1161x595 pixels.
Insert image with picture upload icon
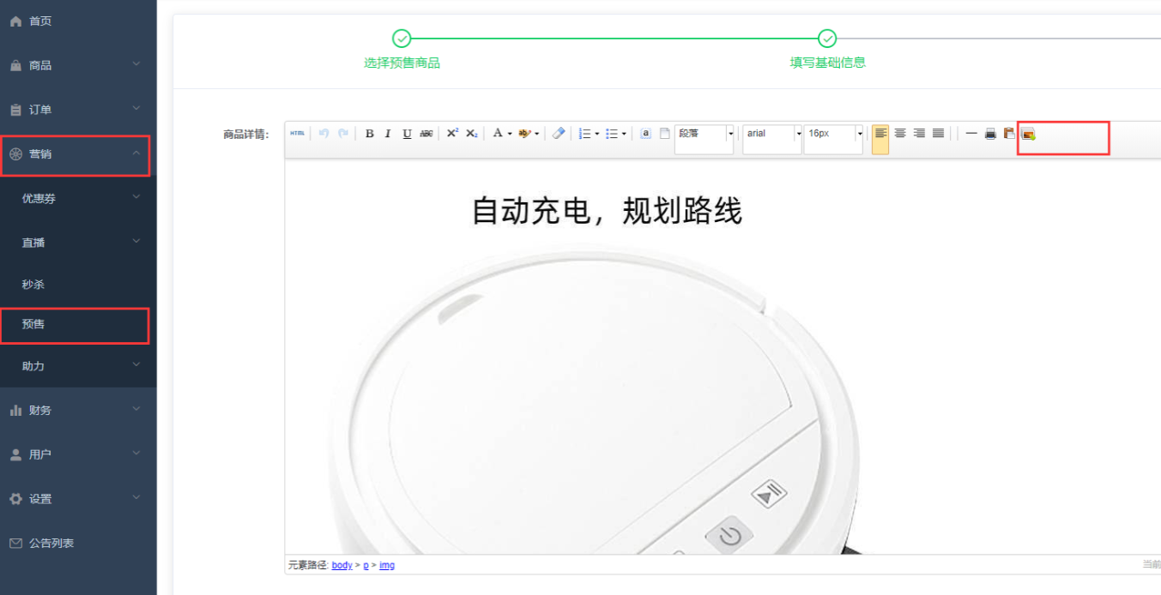click(x=1028, y=134)
